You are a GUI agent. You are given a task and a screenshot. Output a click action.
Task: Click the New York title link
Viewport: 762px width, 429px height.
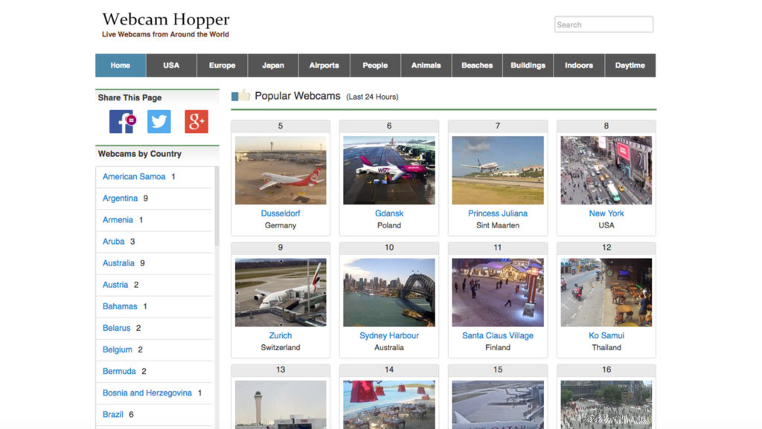[606, 213]
